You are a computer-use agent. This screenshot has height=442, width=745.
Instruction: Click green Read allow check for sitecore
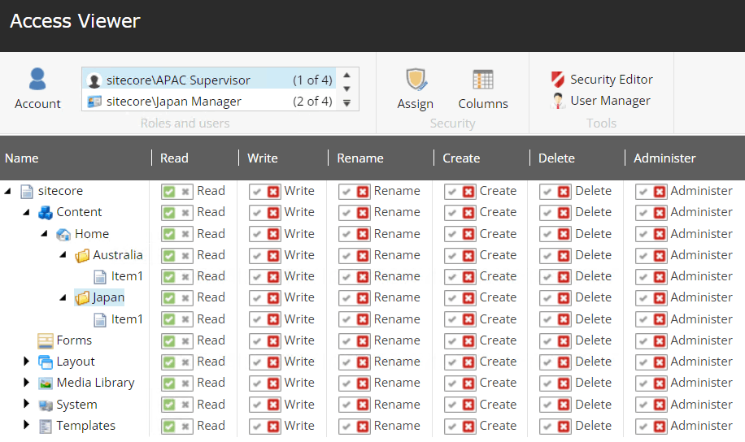(x=169, y=192)
